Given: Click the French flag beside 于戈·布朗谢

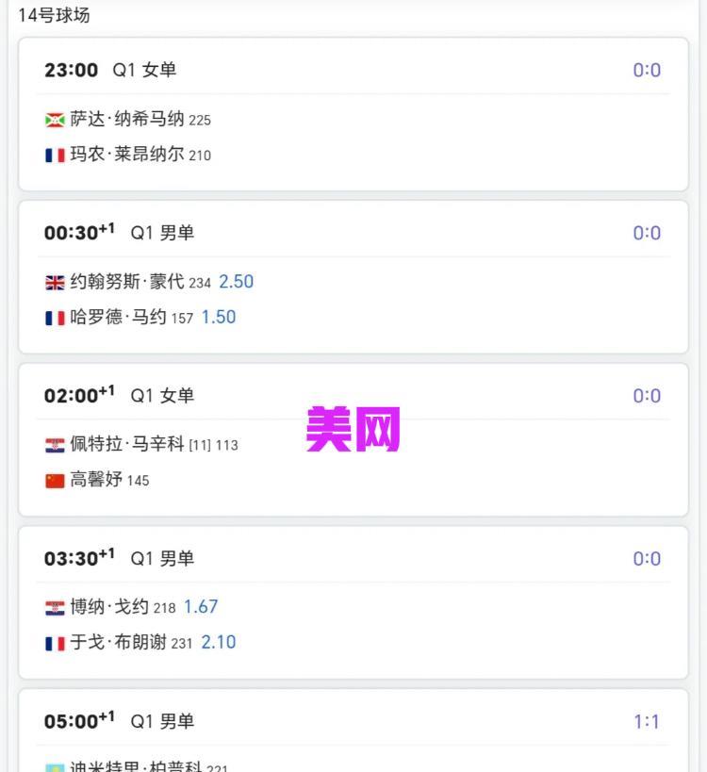Looking at the screenshot, I should pyautogui.click(x=55, y=643).
